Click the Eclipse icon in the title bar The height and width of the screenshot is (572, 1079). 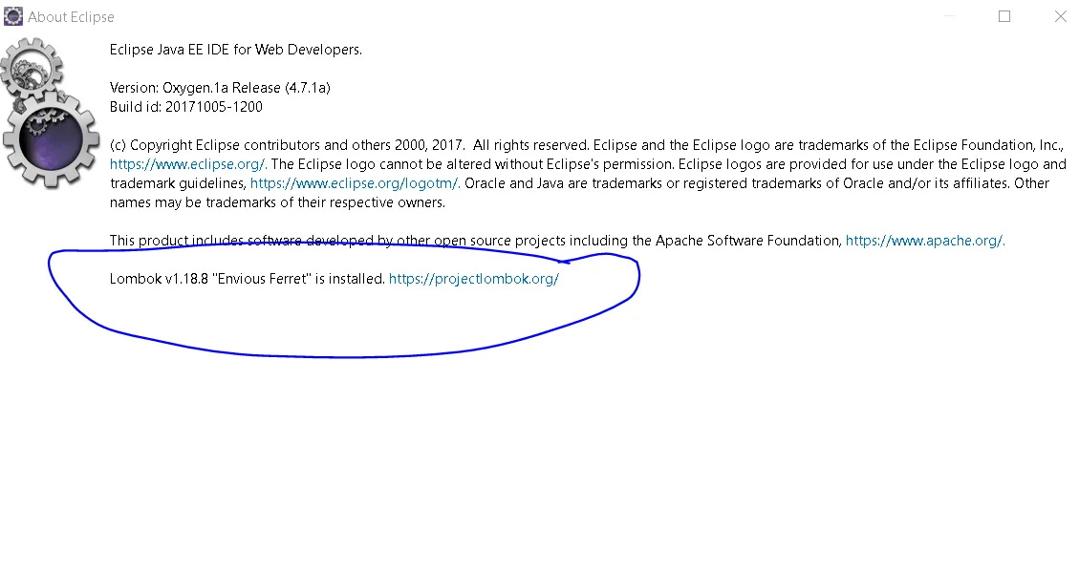click(x=13, y=16)
